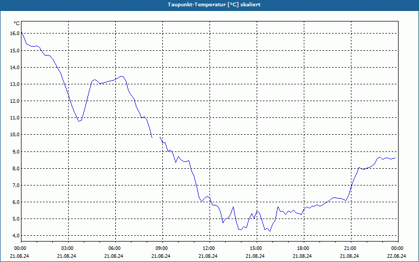Click the 22.08.24 date label
Screen dimensions: 419x262
click(x=396, y=256)
